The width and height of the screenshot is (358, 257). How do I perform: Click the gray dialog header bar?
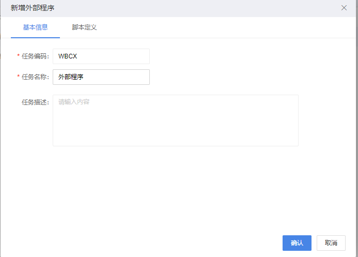[x=178, y=8]
